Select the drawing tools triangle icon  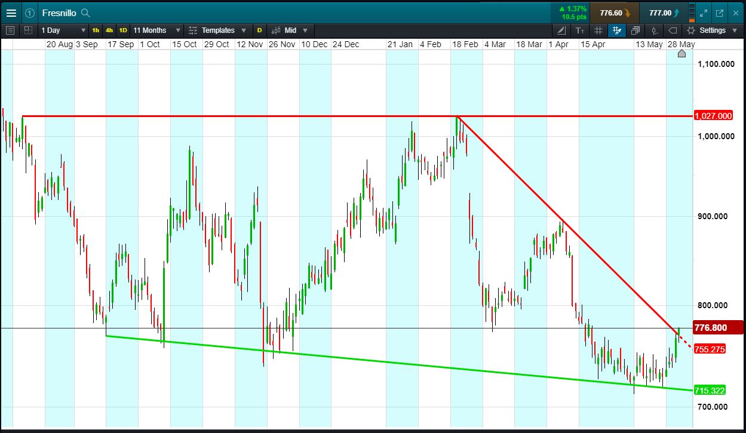pos(562,30)
